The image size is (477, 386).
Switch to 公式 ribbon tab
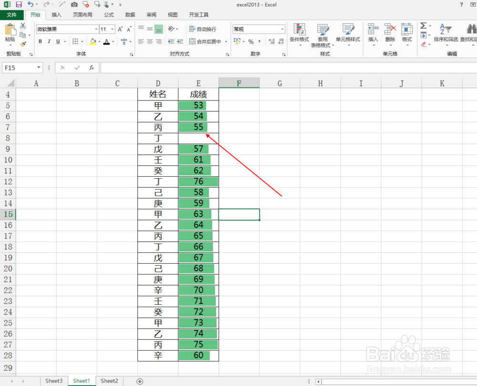click(109, 15)
